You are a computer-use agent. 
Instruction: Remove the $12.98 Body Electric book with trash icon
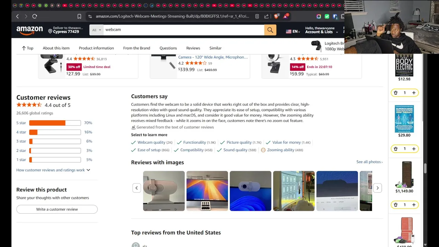pyautogui.click(x=395, y=93)
